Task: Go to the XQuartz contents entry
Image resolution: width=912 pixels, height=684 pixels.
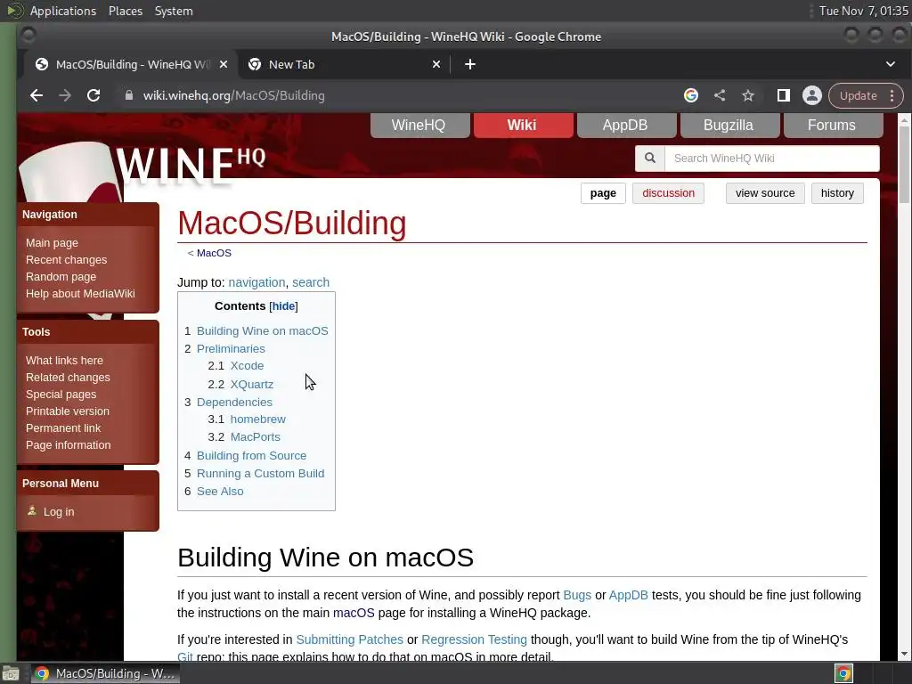Action: [x=252, y=385]
